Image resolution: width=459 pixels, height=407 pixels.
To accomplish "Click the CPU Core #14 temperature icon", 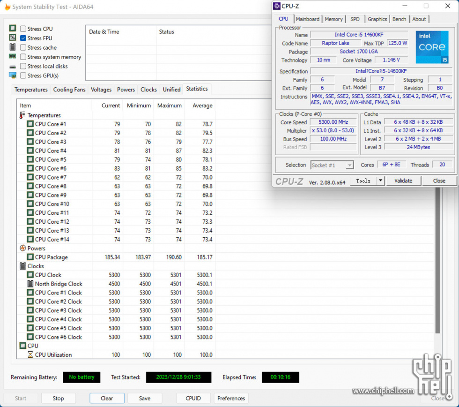I will 30,239.
